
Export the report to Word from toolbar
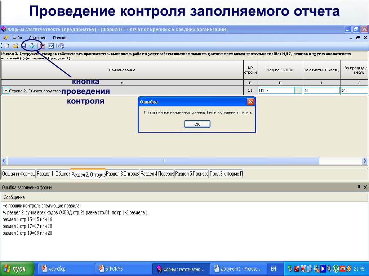[51, 46]
